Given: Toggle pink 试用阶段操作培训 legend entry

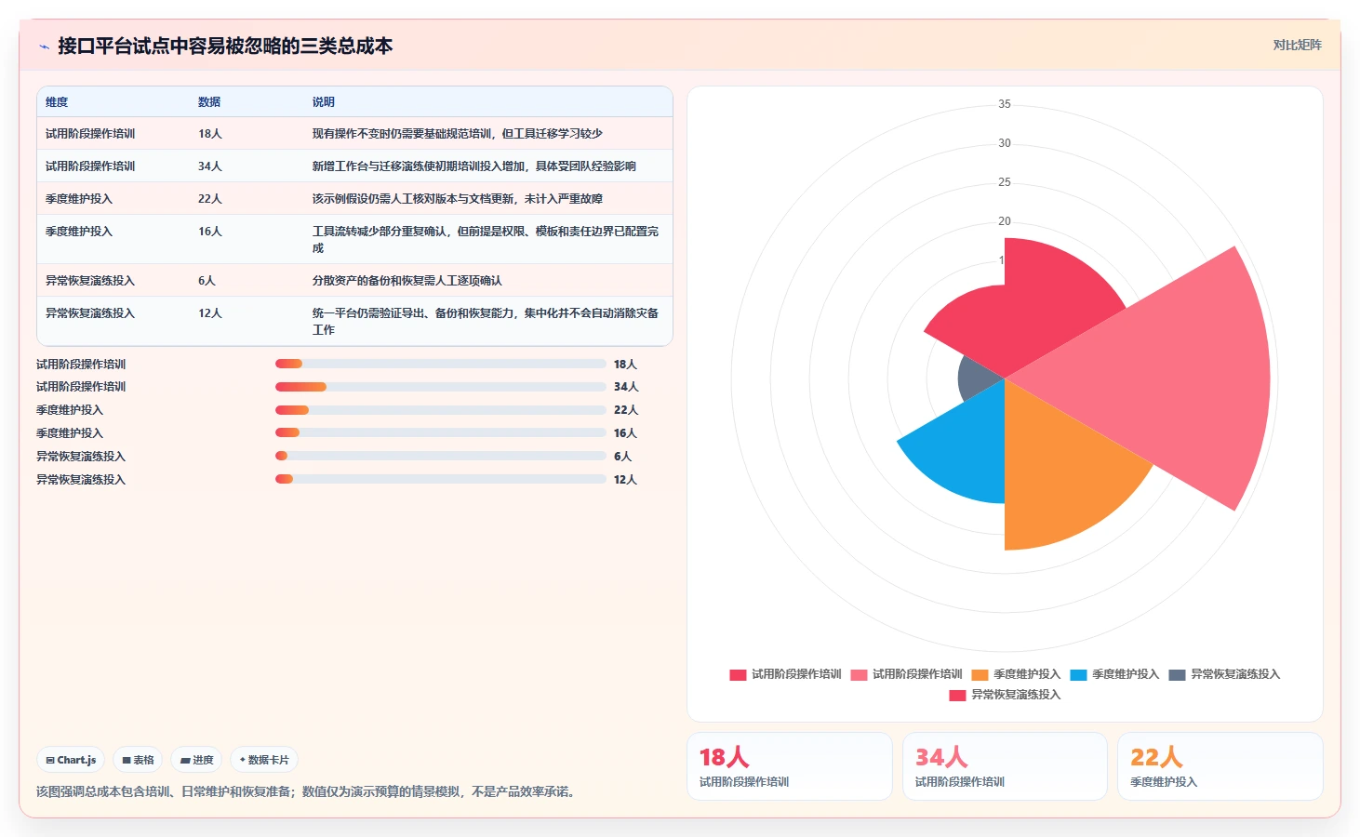Looking at the screenshot, I should pos(906,674).
